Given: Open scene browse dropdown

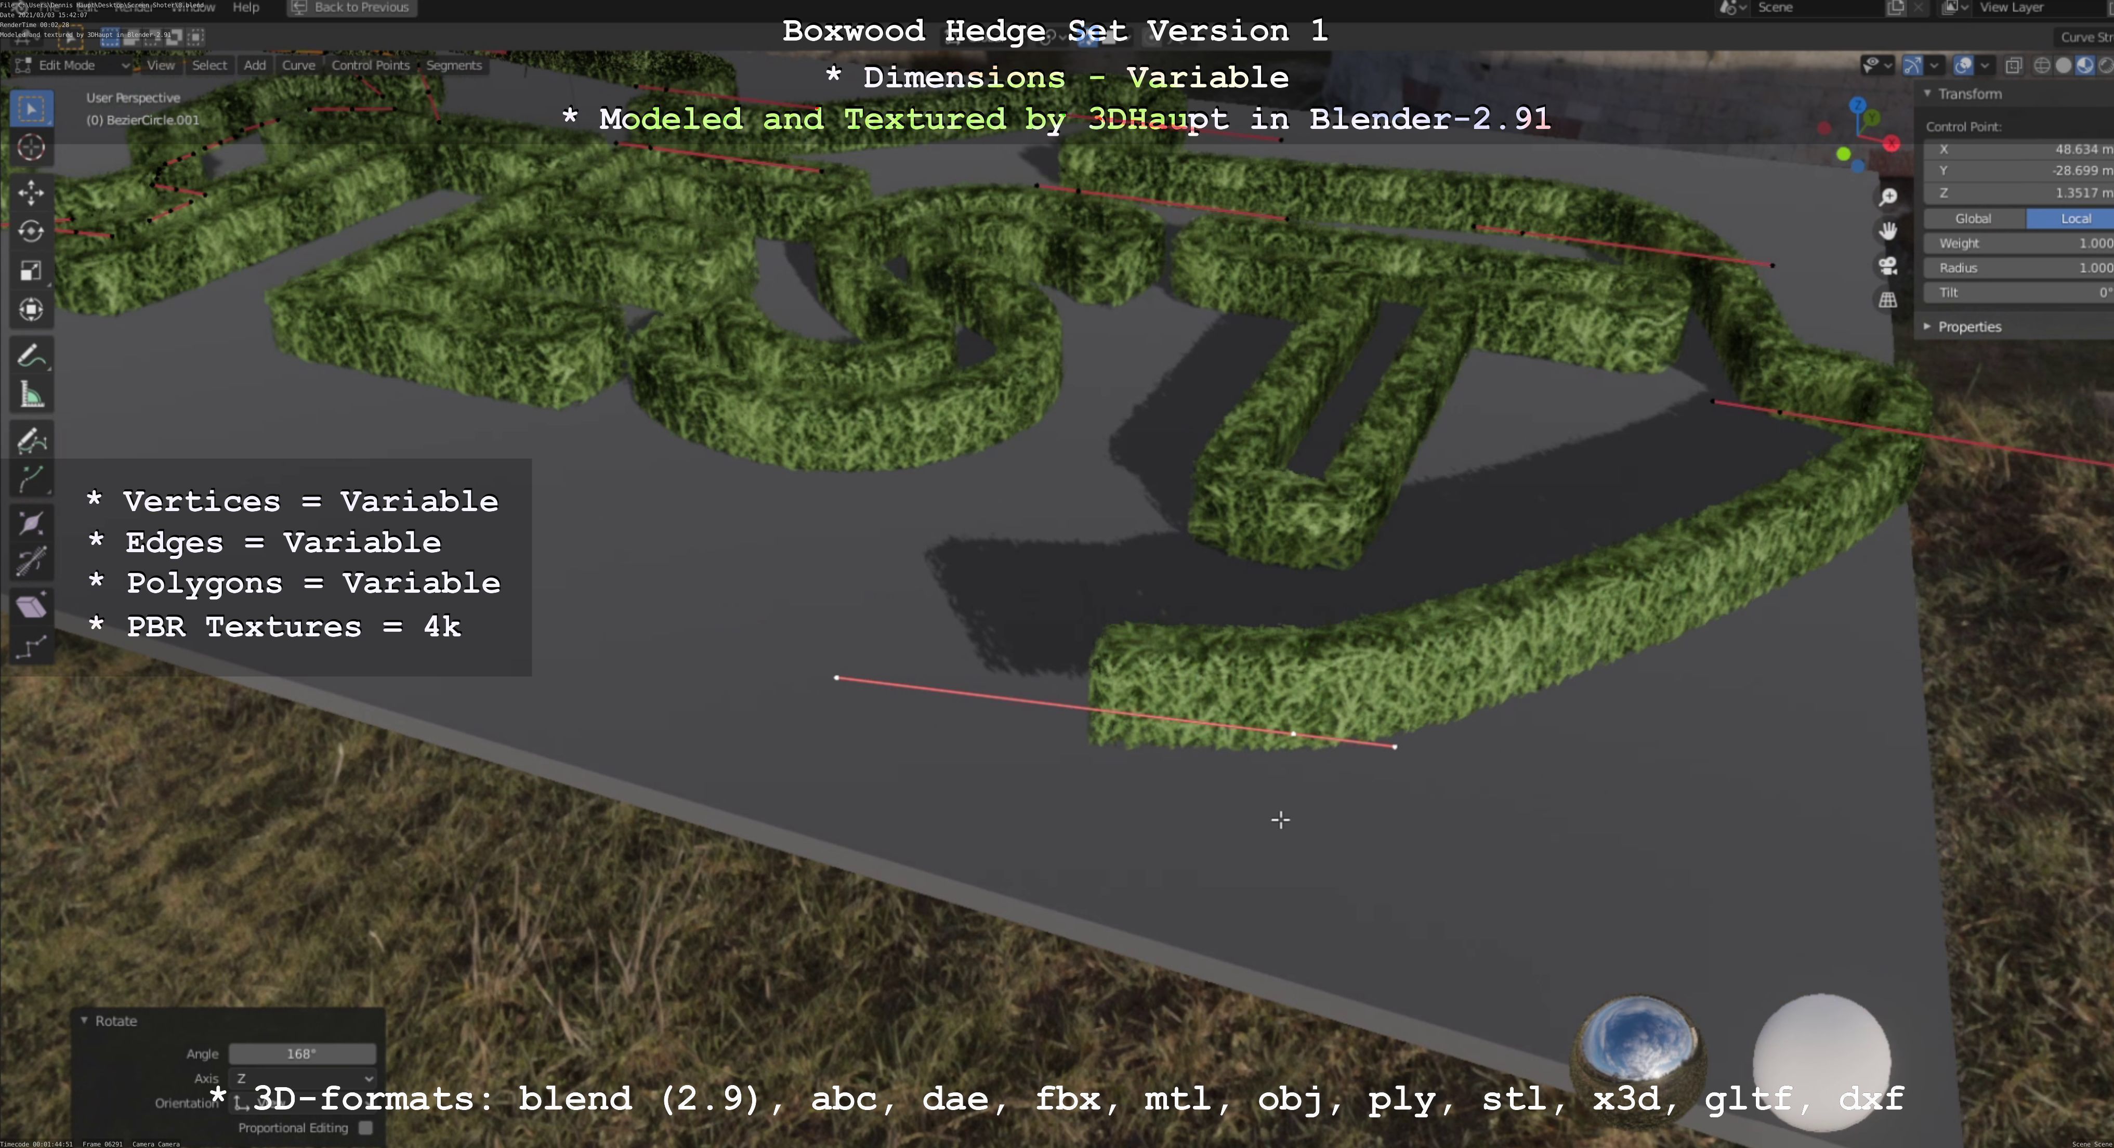Looking at the screenshot, I should (x=1732, y=7).
